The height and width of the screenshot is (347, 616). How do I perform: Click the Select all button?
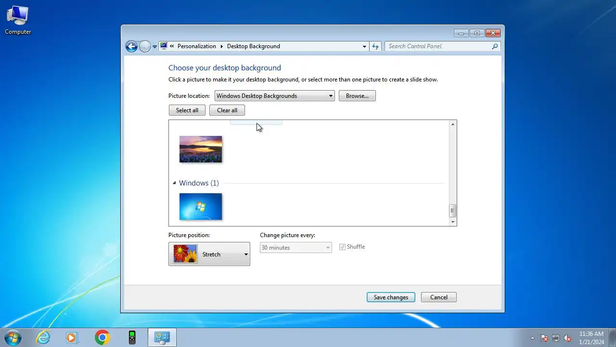pos(187,110)
